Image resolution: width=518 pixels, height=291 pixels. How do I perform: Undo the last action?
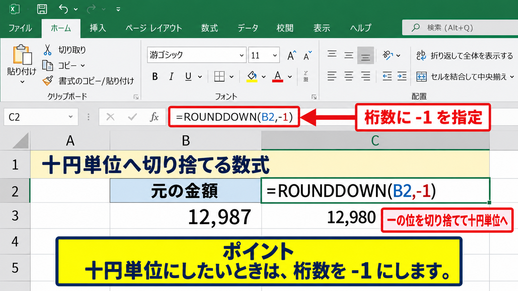[64, 9]
